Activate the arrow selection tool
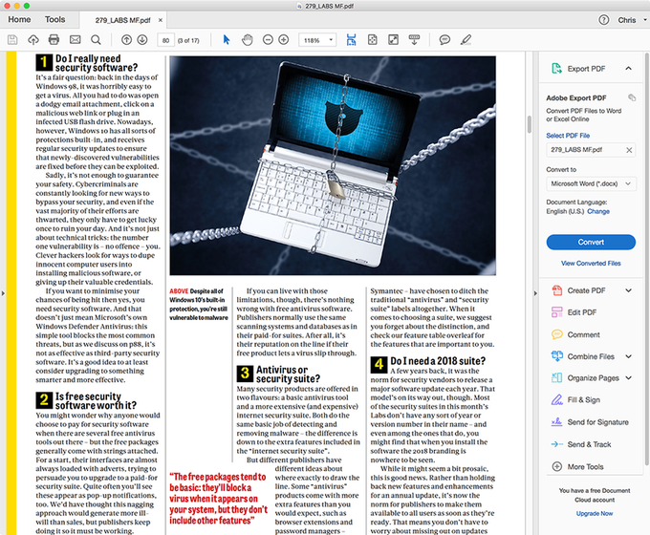 click(226, 40)
